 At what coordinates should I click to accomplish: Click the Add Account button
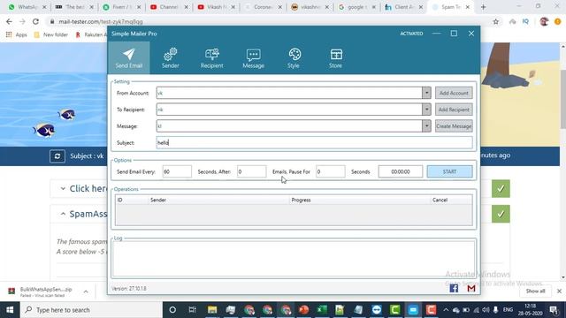point(454,93)
